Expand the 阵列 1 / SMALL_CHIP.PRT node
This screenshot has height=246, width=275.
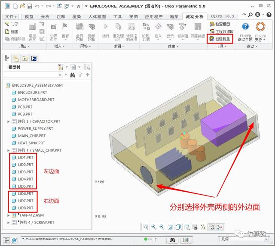click(9, 150)
